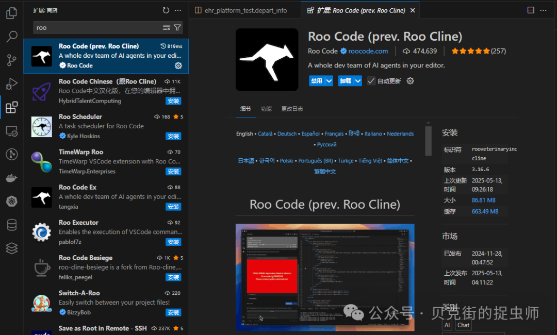Open the database cylinder icon view
557x335 pixels.
(12, 225)
